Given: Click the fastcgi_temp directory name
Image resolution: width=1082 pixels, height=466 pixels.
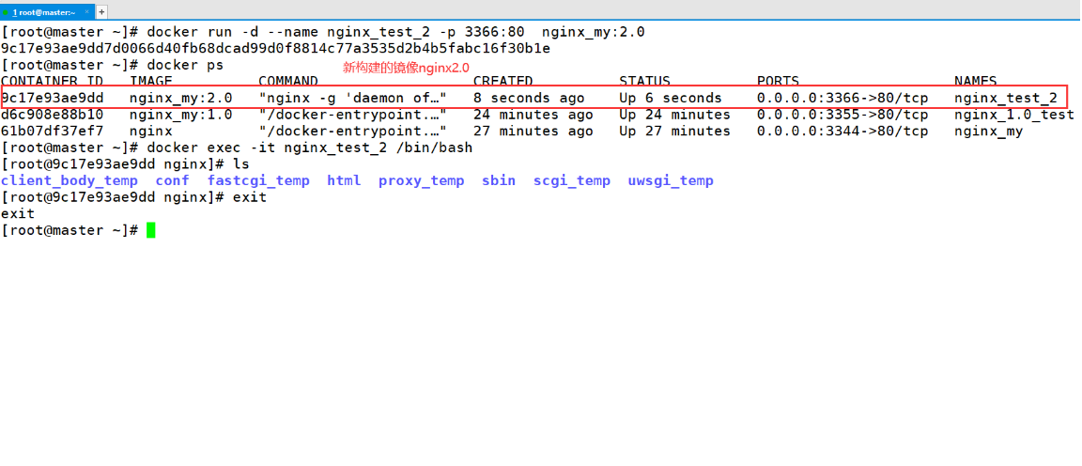Looking at the screenshot, I should (258, 181).
